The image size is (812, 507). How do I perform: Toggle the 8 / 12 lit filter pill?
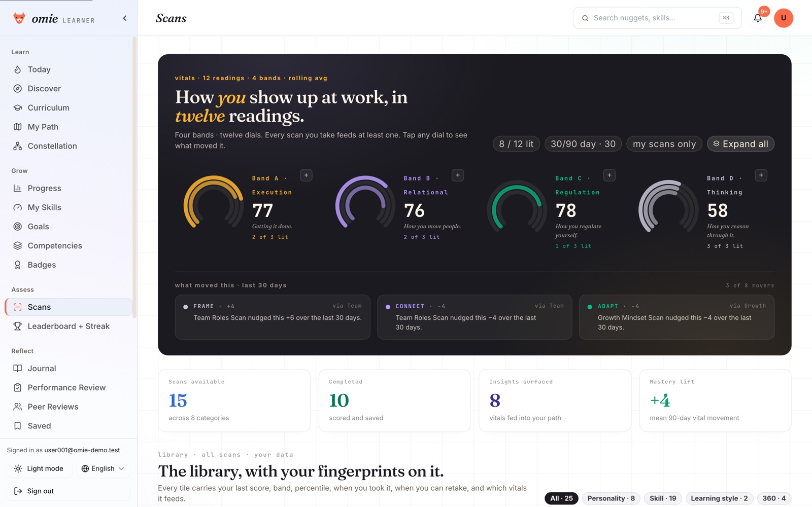pyautogui.click(x=516, y=144)
